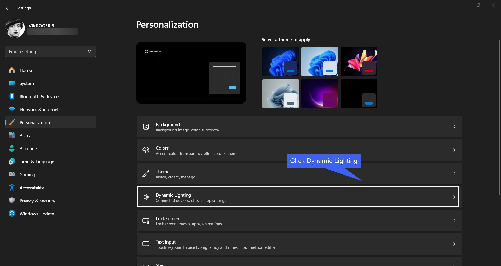The height and width of the screenshot is (266, 501).
Task: Open the Dynamic Lighting title text
Action: coord(173,195)
